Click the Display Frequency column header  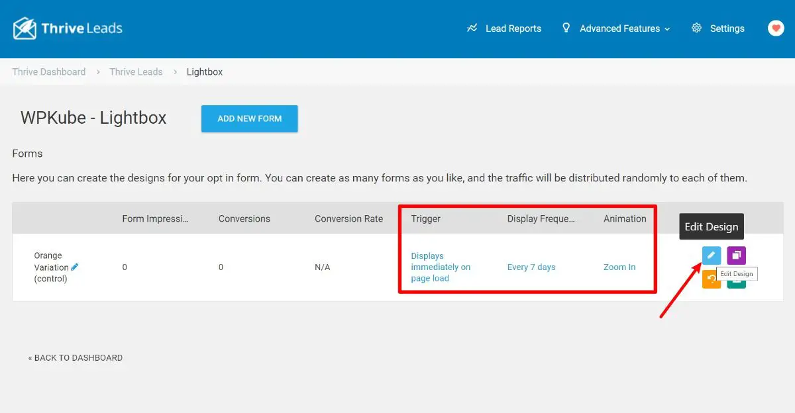tap(541, 218)
